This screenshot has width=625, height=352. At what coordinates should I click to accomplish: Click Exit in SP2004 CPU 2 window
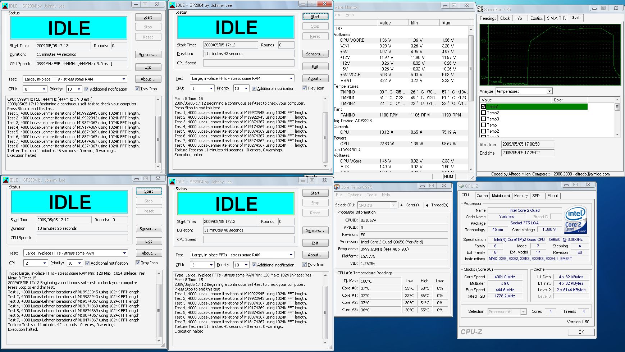coord(149,241)
